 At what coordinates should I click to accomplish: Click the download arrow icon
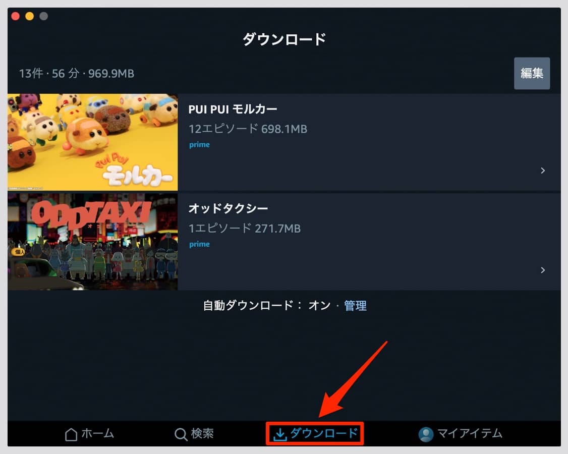[x=279, y=434]
